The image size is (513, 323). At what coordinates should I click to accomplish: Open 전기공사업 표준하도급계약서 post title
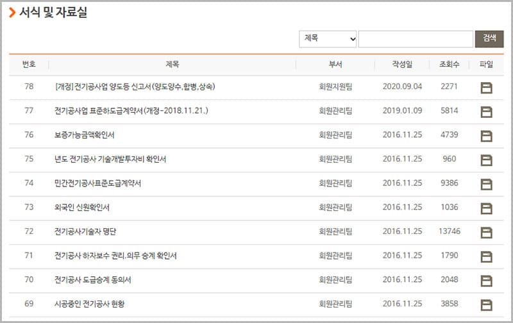tap(131, 111)
